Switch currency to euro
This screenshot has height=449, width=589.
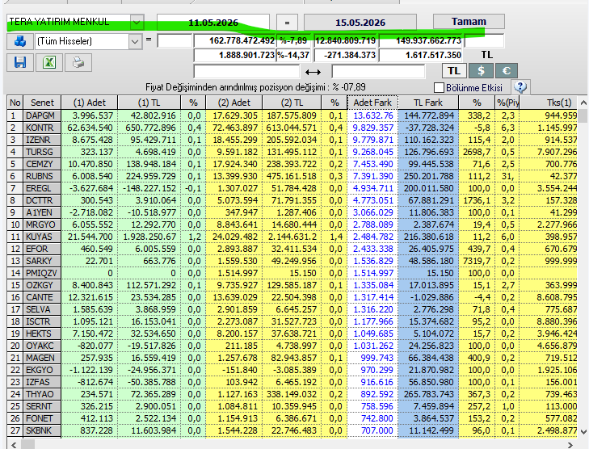(x=507, y=70)
